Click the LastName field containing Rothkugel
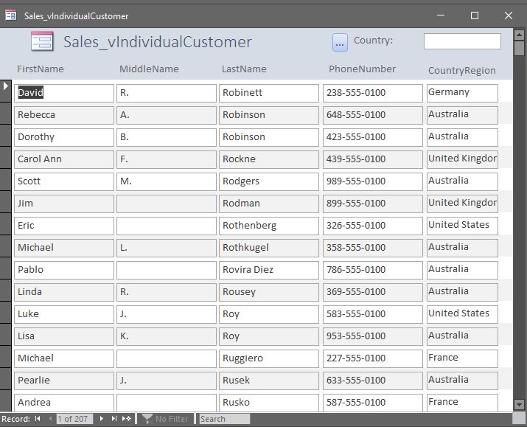 (269, 248)
